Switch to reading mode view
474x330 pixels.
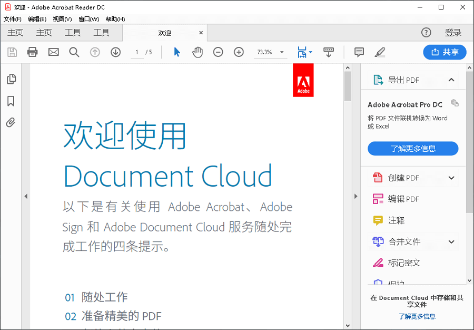pos(329,52)
